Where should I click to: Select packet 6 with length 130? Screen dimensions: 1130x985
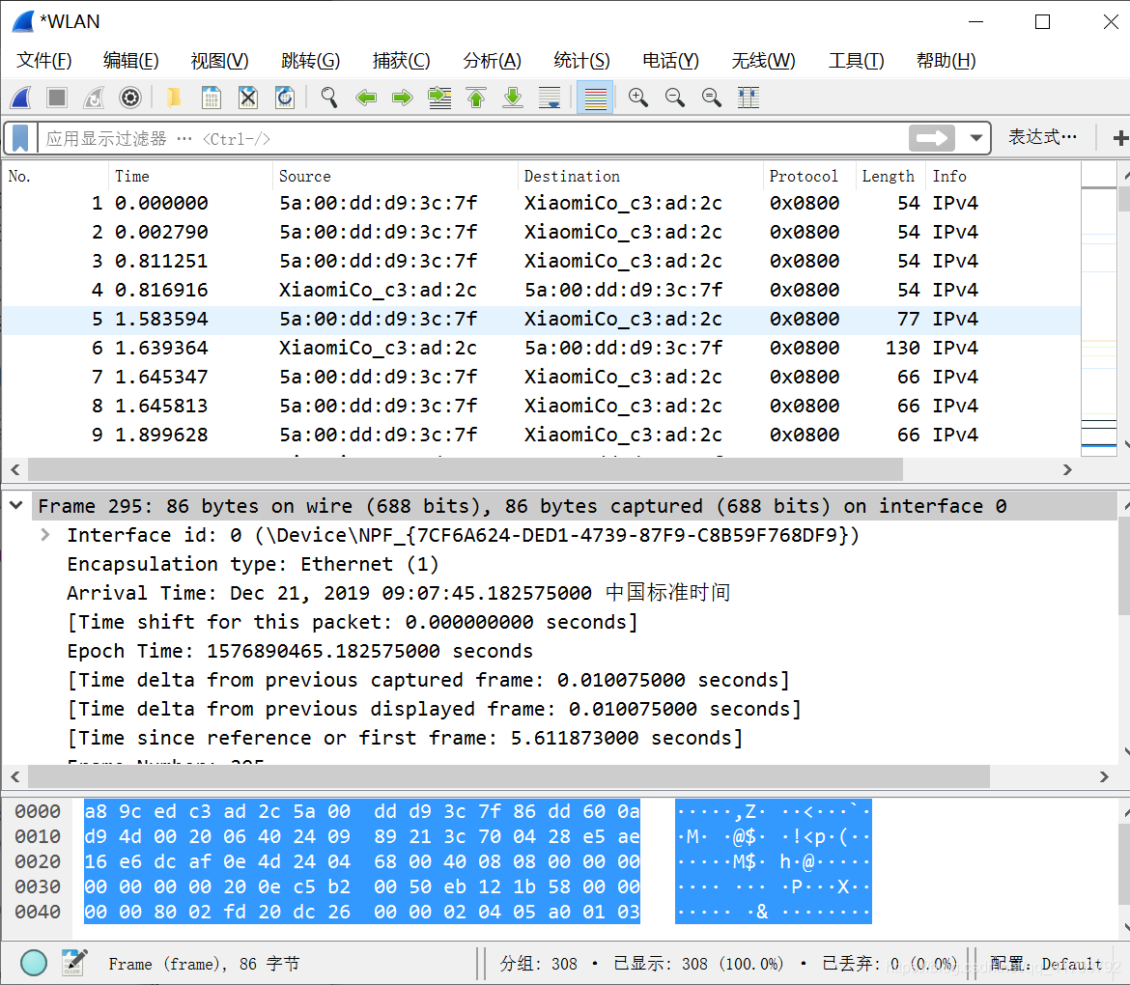[541, 348]
